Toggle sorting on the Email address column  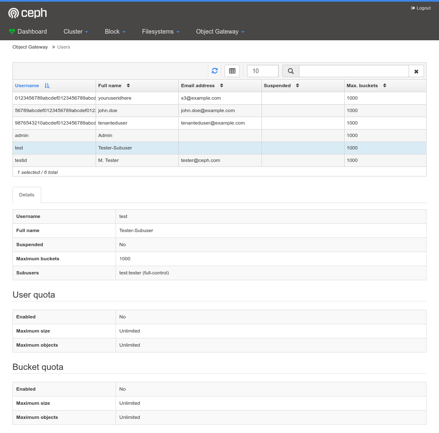(221, 85)
